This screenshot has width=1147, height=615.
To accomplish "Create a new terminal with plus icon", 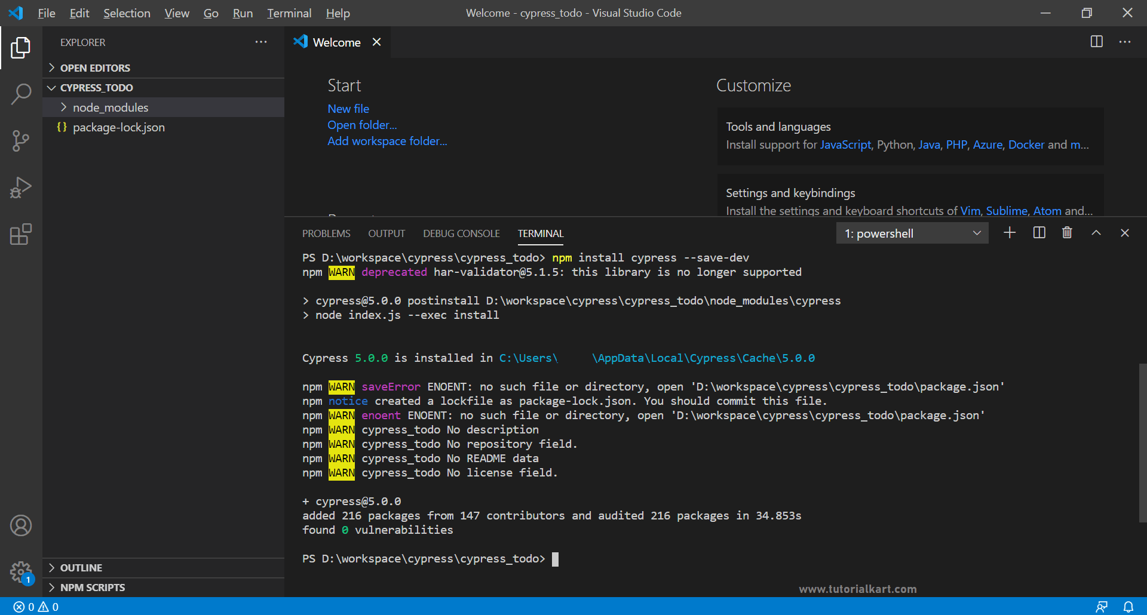I will pos(1010,233).
